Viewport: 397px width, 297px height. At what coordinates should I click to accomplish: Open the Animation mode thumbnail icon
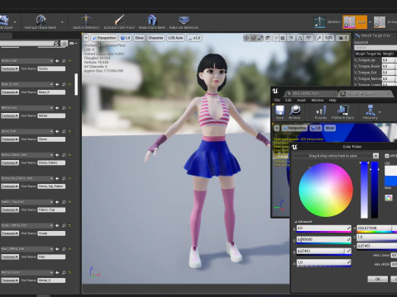point(380,22)
